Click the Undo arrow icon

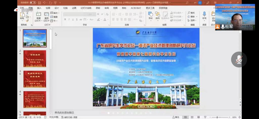(44, 3)
